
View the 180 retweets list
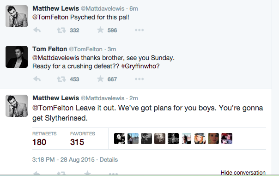click(44, 139)
